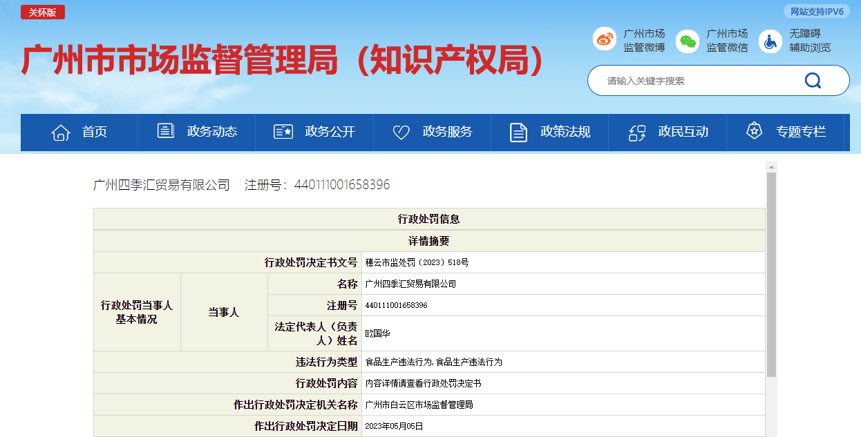Open the 政务服务 menu item
The image size is (861, 437).
click(x=433, y=132)
